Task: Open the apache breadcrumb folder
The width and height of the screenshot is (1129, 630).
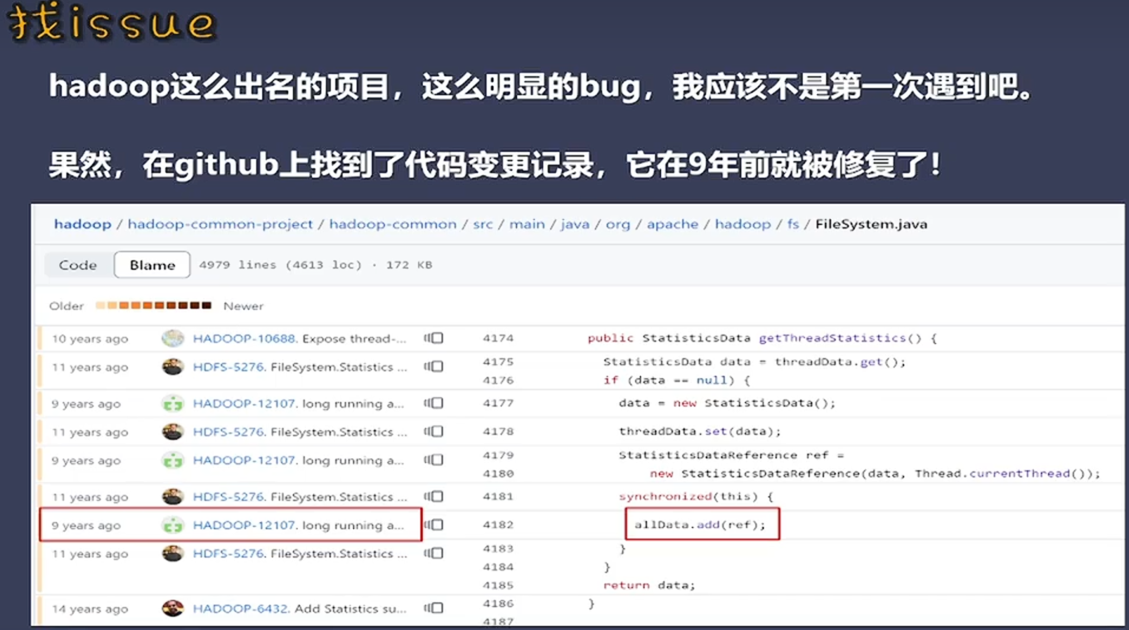Action: tap(672, 224)
